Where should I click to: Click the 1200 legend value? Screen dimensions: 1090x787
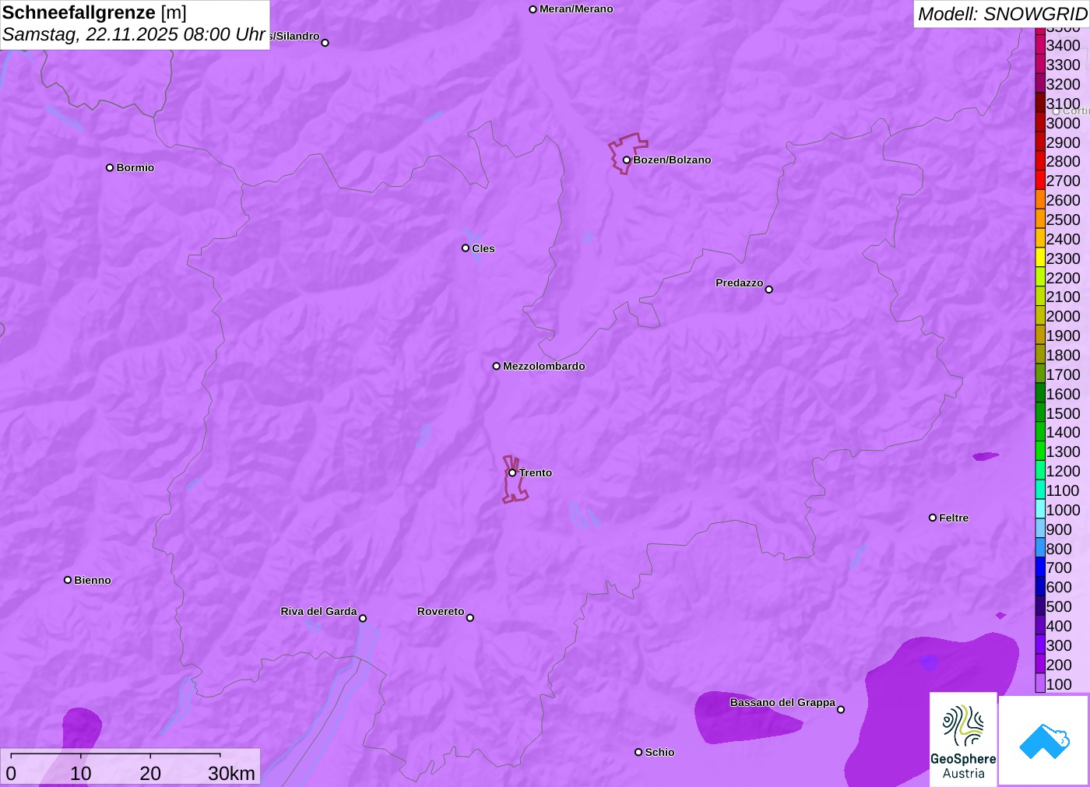(x=1064, y=471)
